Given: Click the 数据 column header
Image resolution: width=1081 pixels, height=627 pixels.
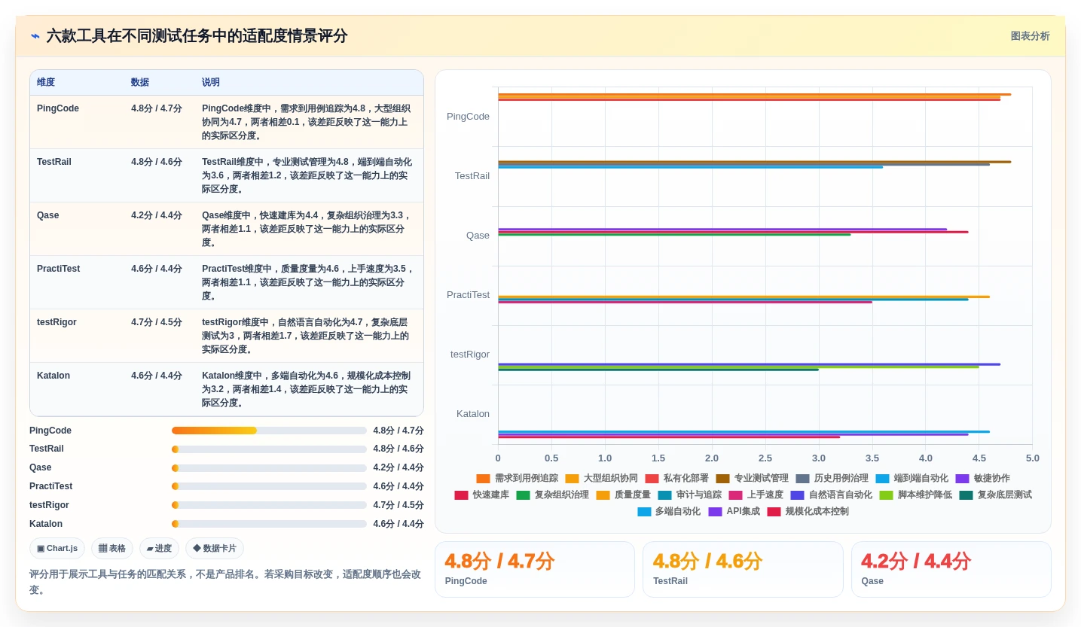Looking at the screenshot, I should (140, 82).
